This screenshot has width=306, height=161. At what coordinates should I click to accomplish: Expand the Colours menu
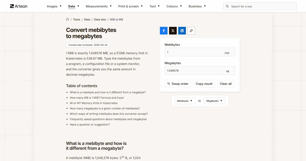[x=174, y=6]
